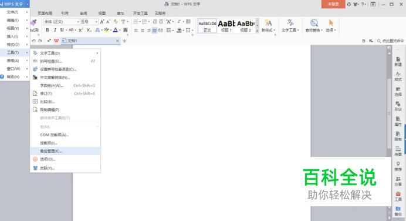Click the 文字工具 ribbon icon
This screenshot has height=221, width=406.
(290, 23)
